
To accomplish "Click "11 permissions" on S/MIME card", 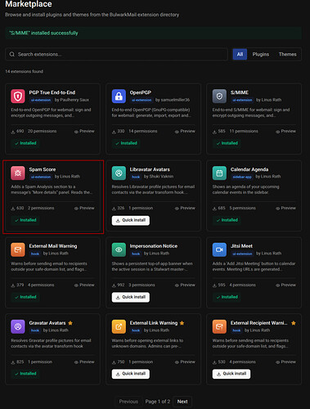I will (x=244, y=131).
